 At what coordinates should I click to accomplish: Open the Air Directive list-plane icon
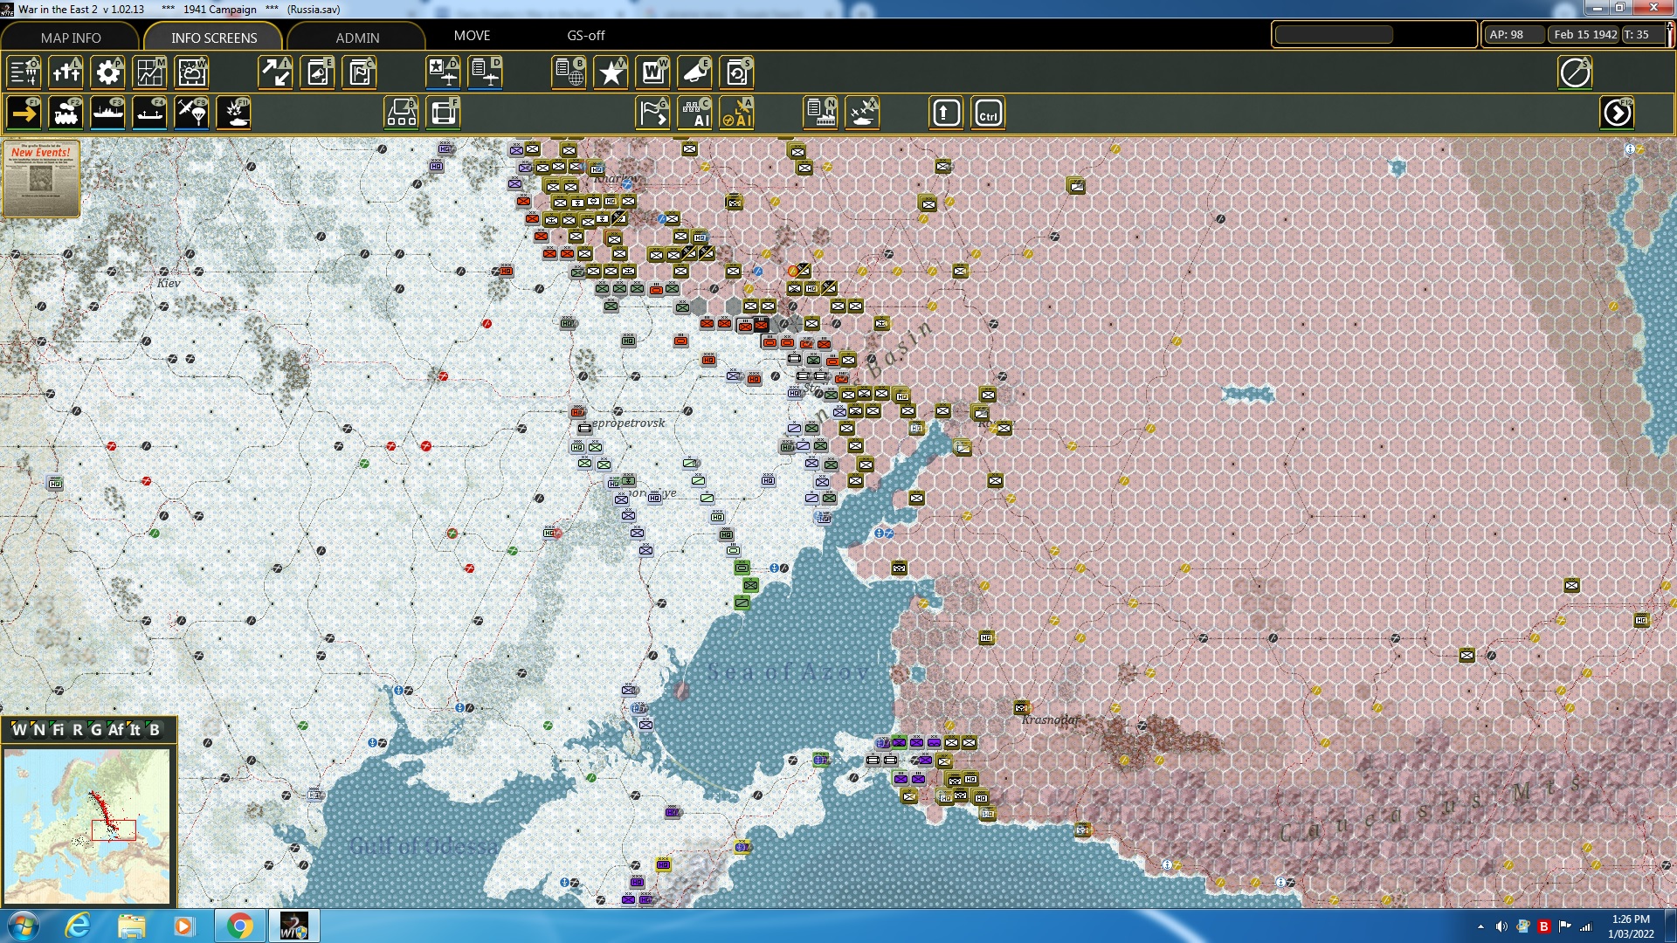click(x=486, y=72)
